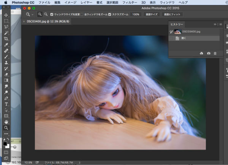The width and height of the screenshot is (228, 165).
Task: Open the ウィンドウ menu
Action: click(167, 3)
